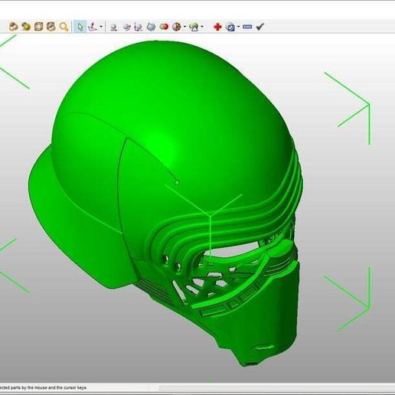The width and height of the screenshot is (395, 395).
Task: Click the horizontal scrollbar at window bottom
Action: click(x=277, y=388)
